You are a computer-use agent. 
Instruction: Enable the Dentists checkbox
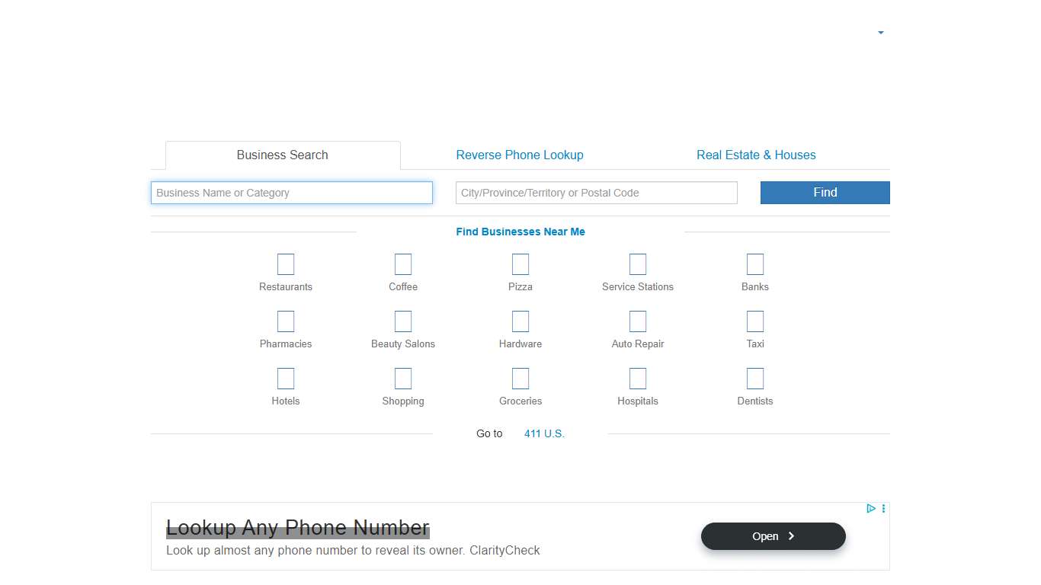pos(754,379)
